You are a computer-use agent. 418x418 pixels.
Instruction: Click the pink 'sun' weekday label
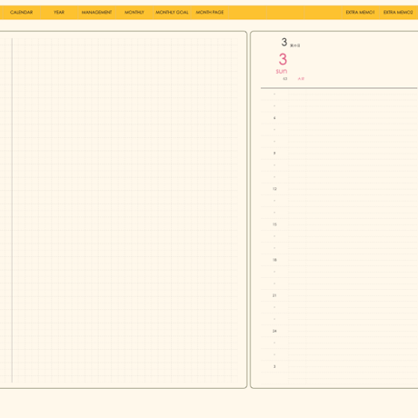click(282, 71)
